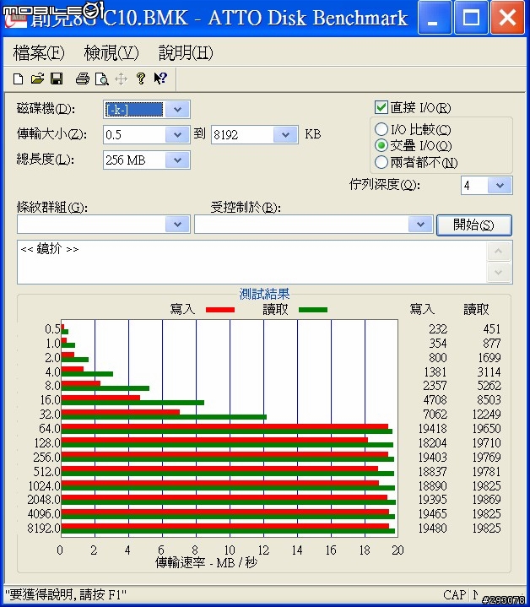Open the 磁碟機 drive dropdown
Screen dimensions: 530x607
click(x=177, y=110)
